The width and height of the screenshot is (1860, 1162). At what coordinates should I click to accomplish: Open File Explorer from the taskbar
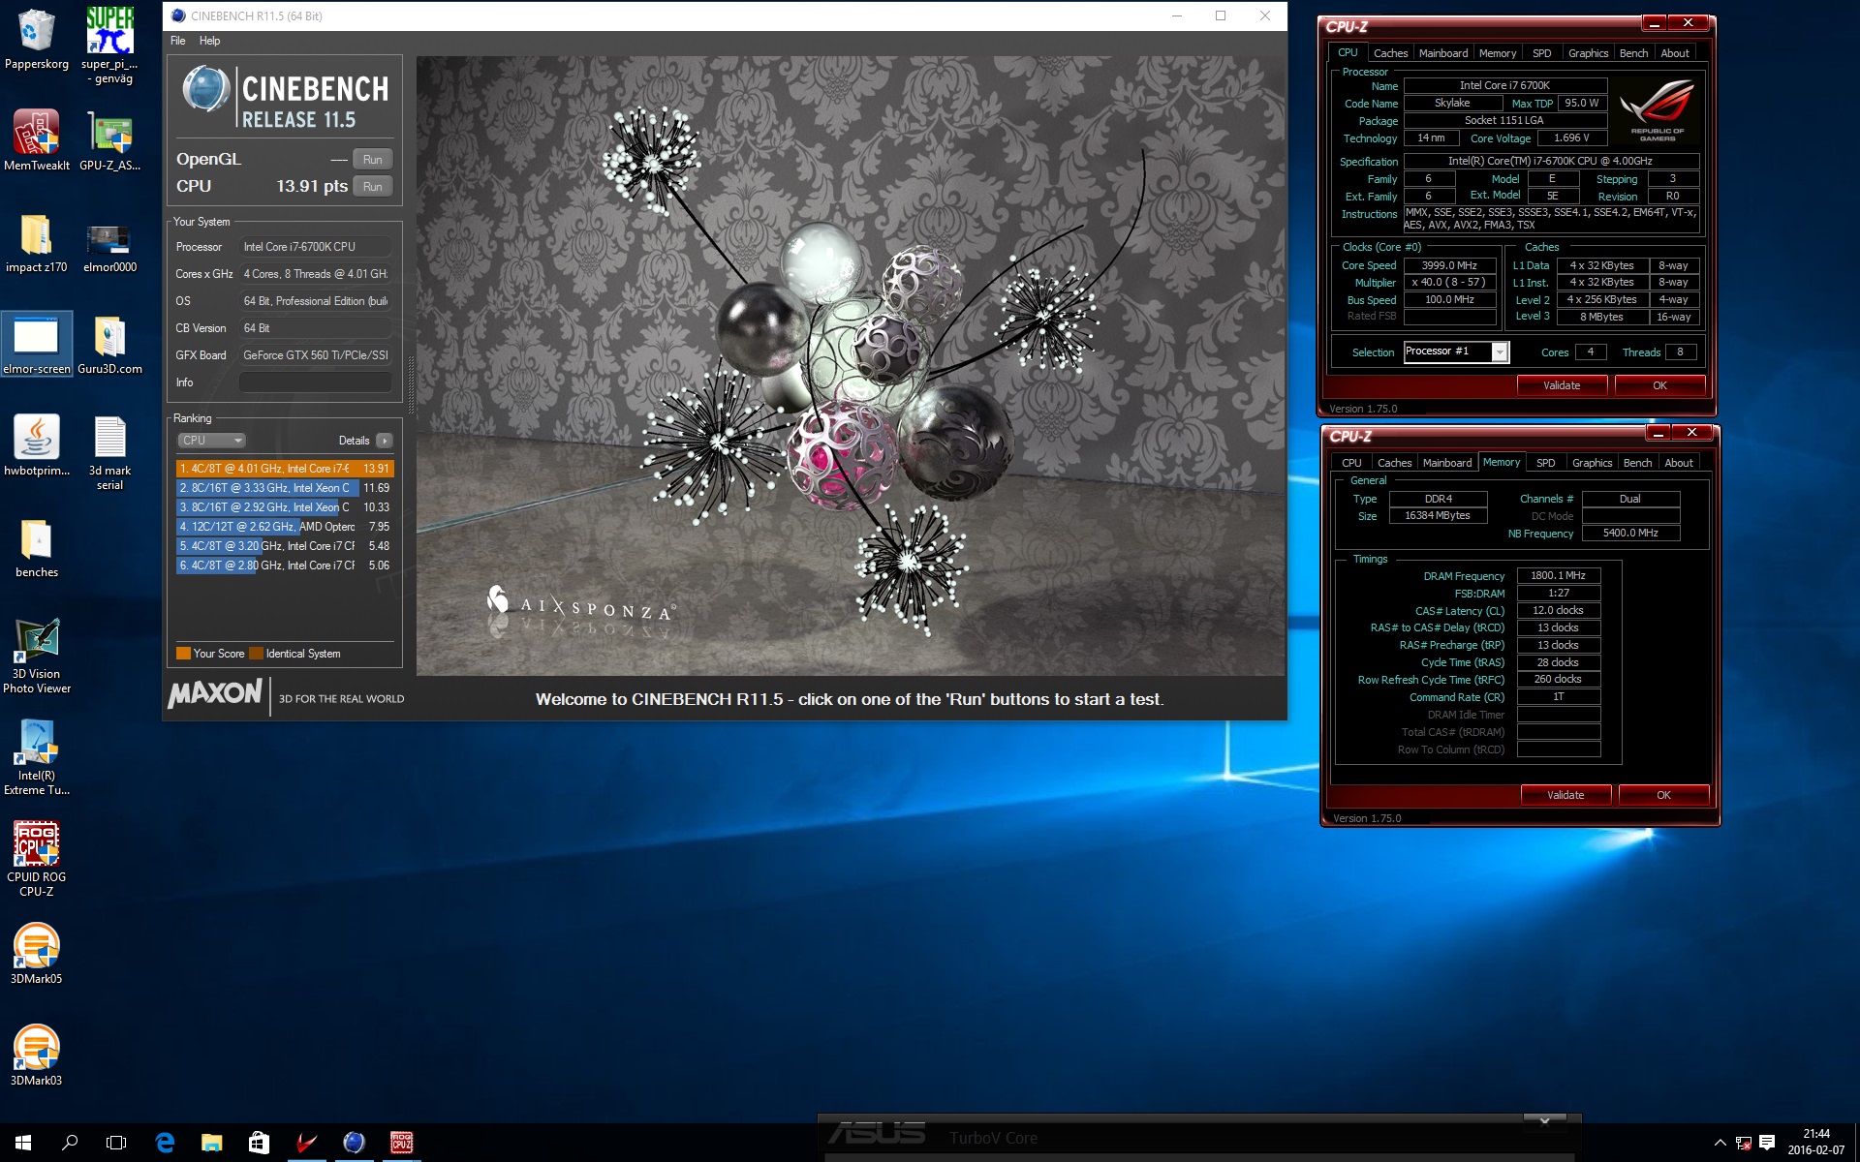pos(211,1143)
